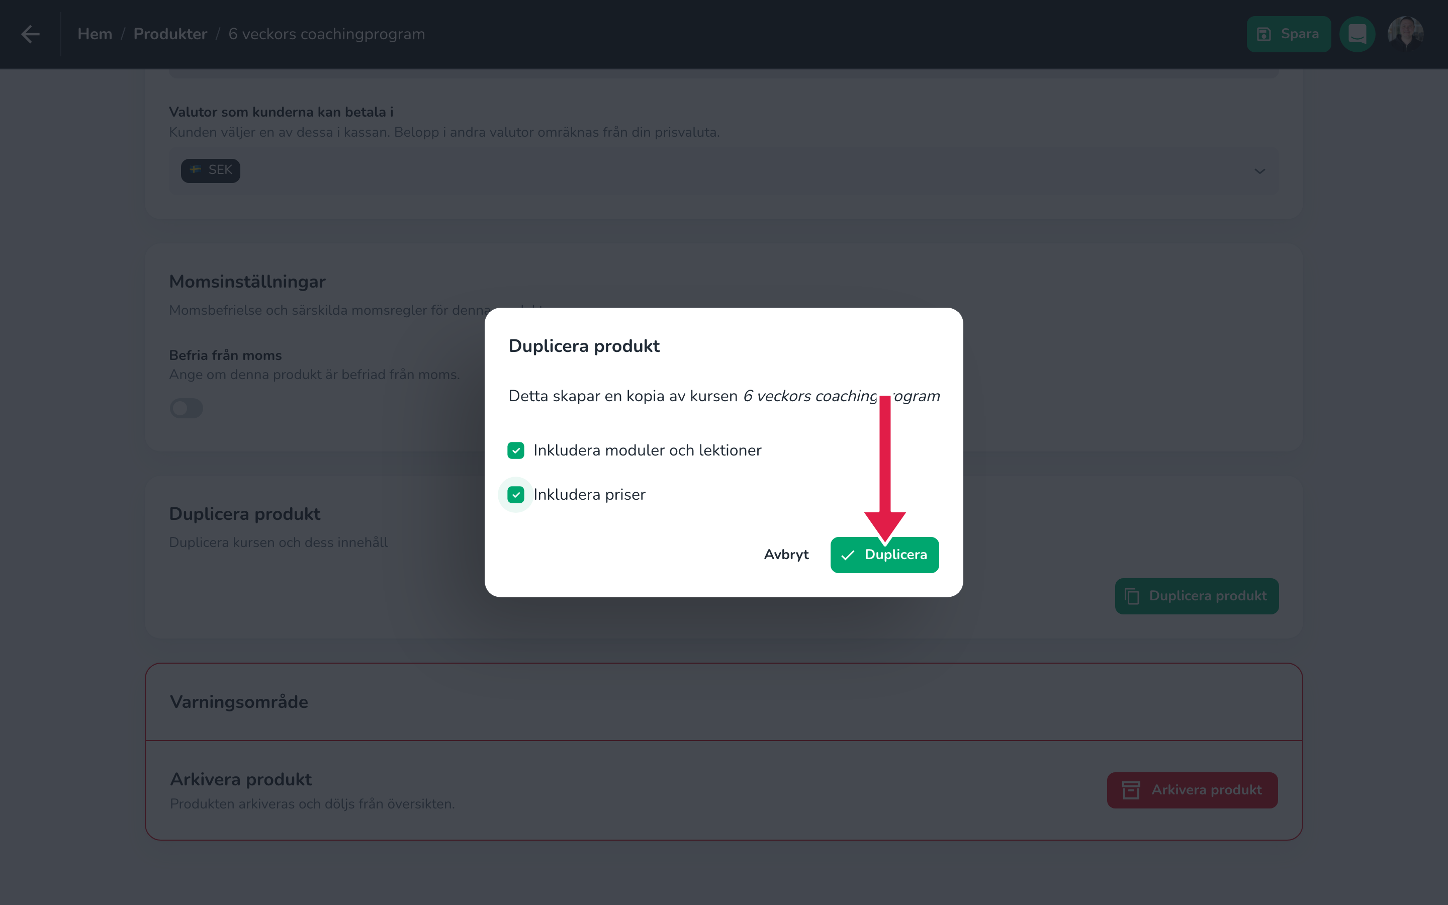Open the chat bubble icon
The height and width of the screenshot is (905, 1448).
click(x=1357, y=34)
